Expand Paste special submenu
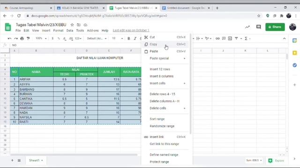Screen dimensions: 300x168 [165, 58]
